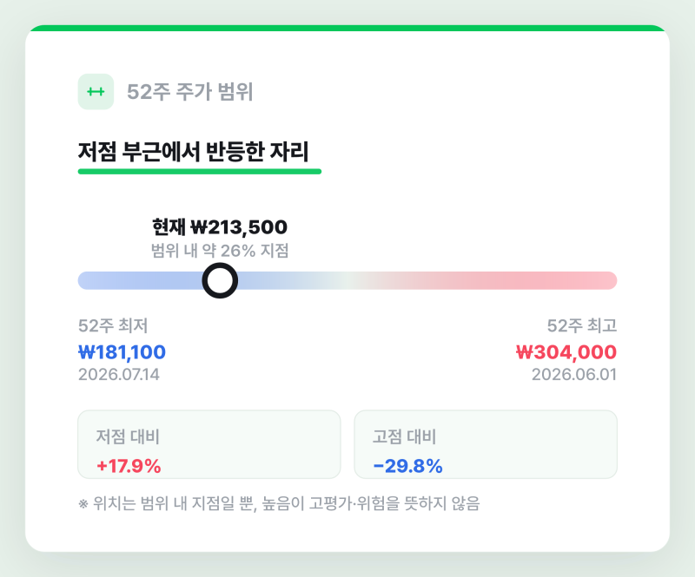Click the high date 2026.06.01
The image size is (695, 577).
[x=574, y=375]
